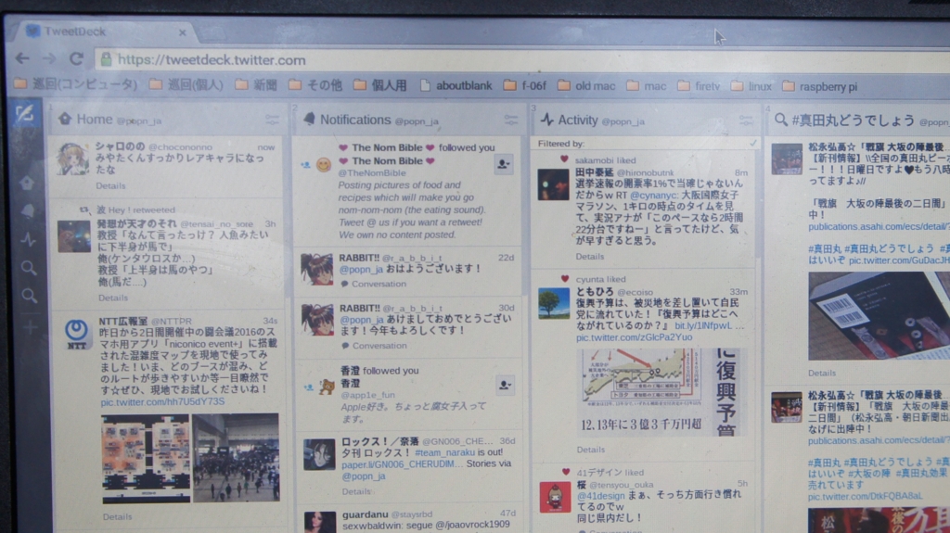Open first sidebar search column icon

(29, 268)
